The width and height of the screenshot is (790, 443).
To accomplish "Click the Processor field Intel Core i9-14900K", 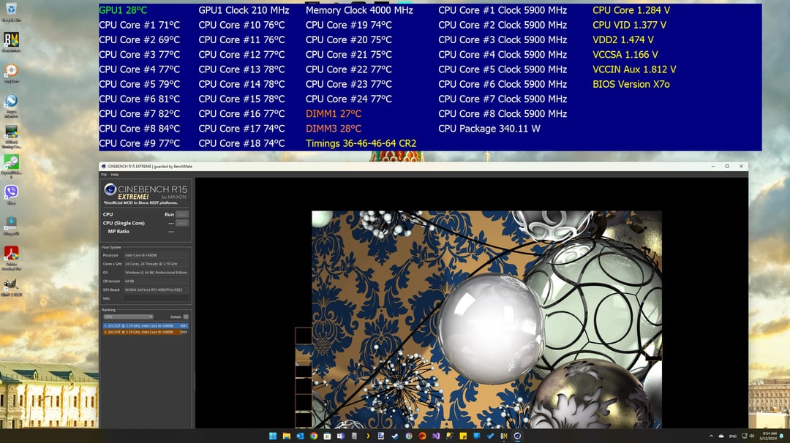I will click(x=157, y=255).
